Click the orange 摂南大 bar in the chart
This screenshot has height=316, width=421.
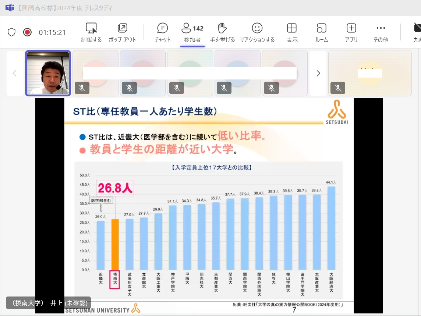click(x=115, y=244)
